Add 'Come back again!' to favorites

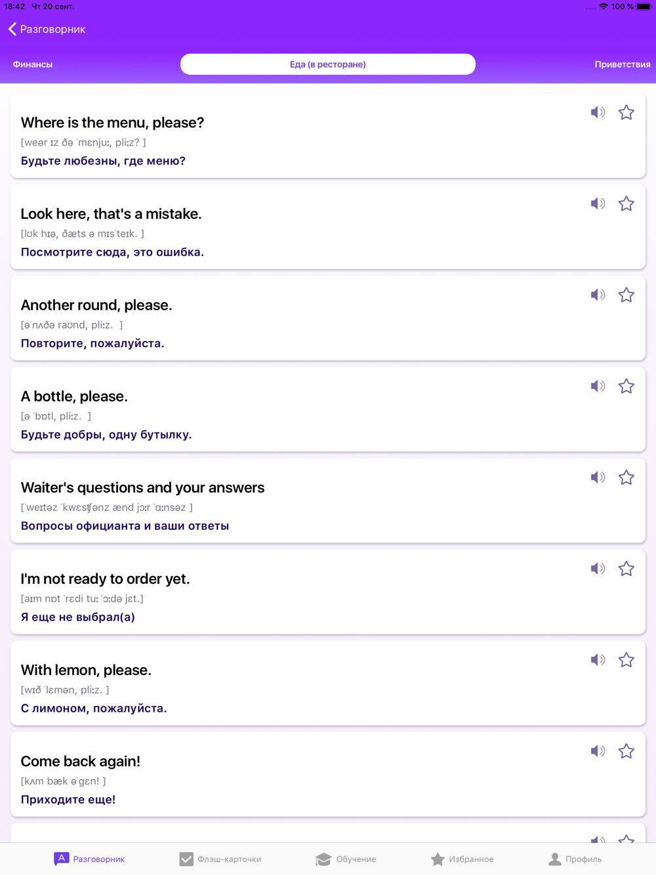(626, 751)
